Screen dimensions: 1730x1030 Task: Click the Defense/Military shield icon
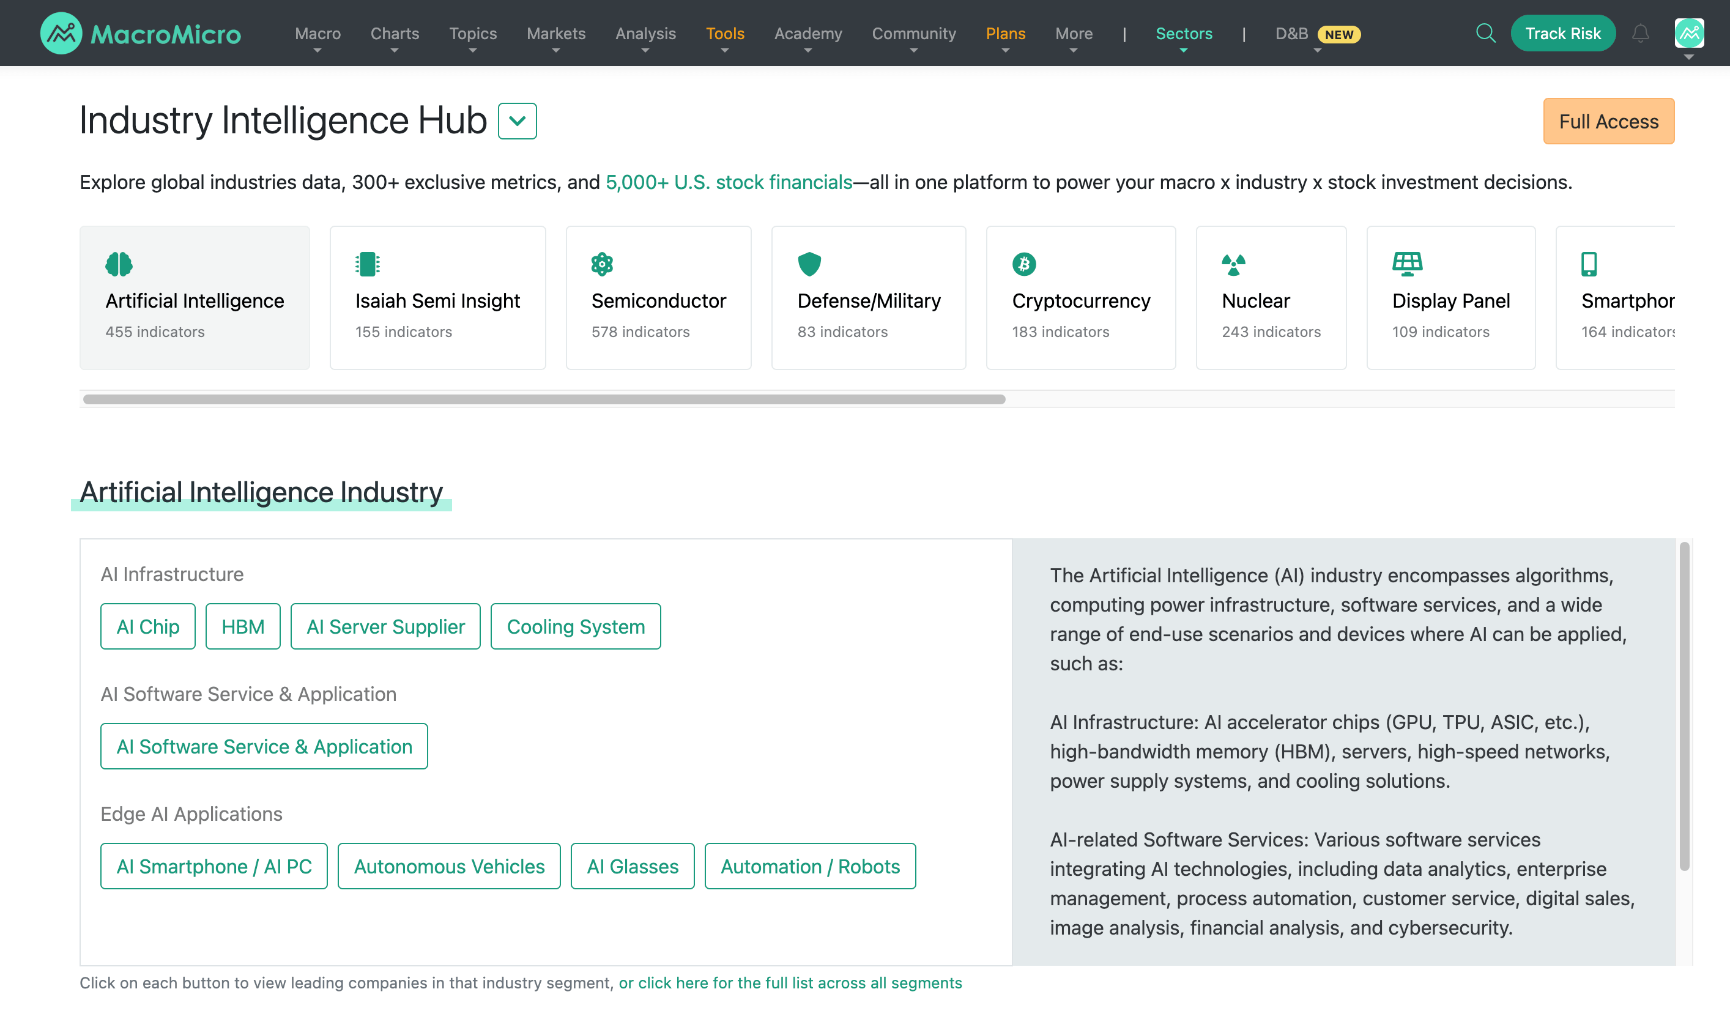tap(809, 264)
